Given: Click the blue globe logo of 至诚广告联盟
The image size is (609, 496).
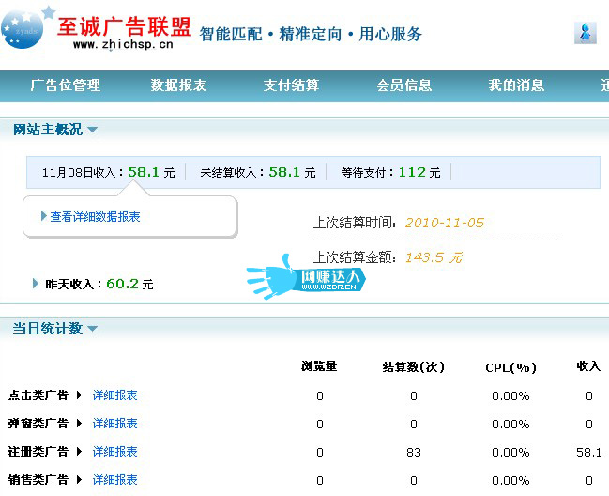Looking at the screenshot, I should point(23,28).
